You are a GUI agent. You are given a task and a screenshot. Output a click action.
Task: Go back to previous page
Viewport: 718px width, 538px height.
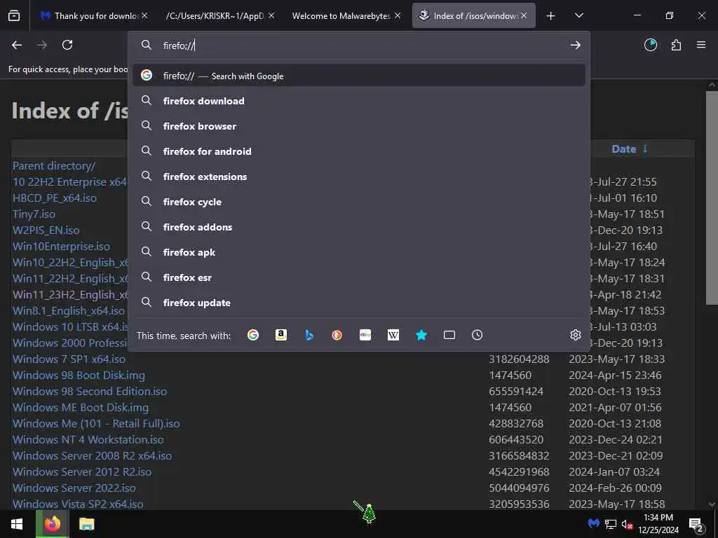17,45
